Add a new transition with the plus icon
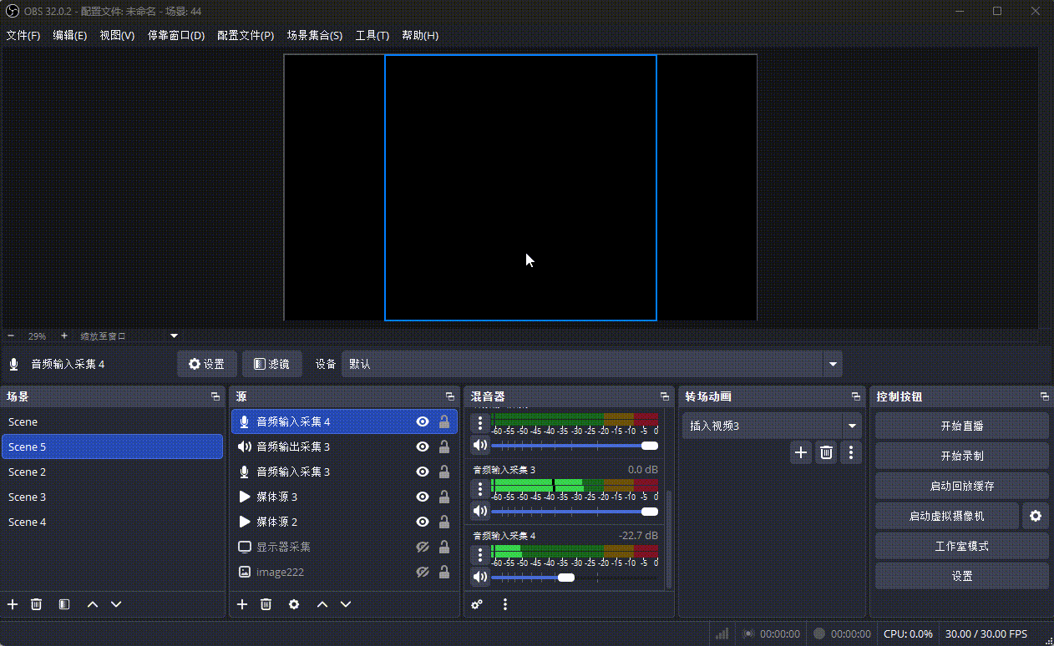This screenshot has width=1054, height=646. (x=800, y=452)
